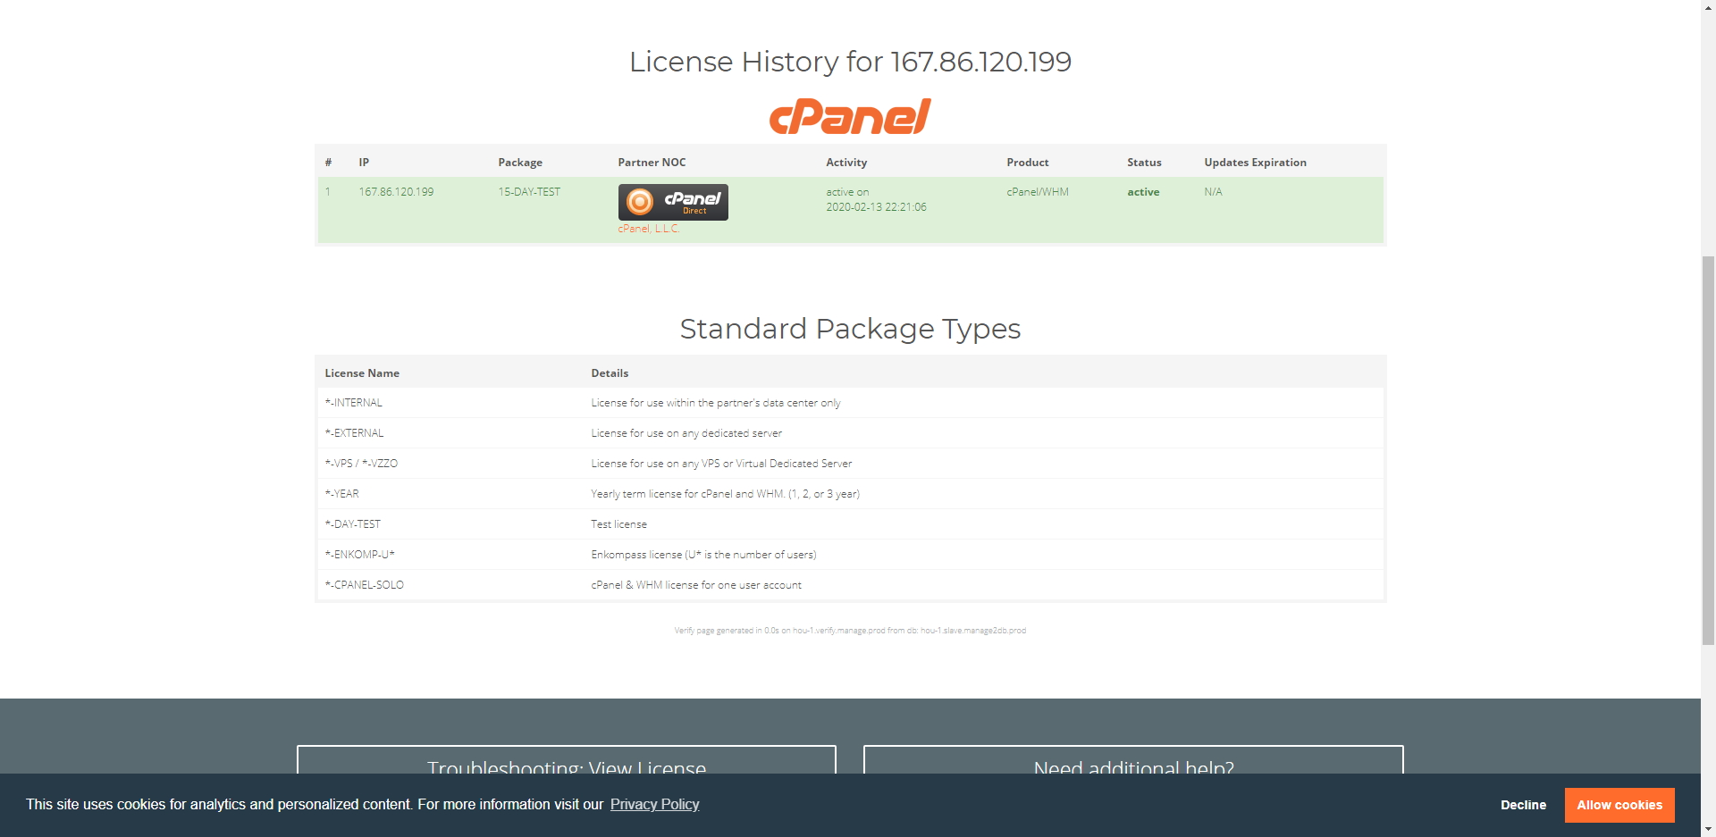The height and width of the screenshot is (837, 1716).
Task: Click the large orange cPanel logo
Action: tap(850, 117)
